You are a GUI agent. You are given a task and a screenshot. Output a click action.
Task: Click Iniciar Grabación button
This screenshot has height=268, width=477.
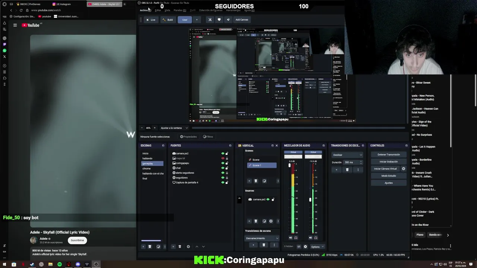point(389,162)
